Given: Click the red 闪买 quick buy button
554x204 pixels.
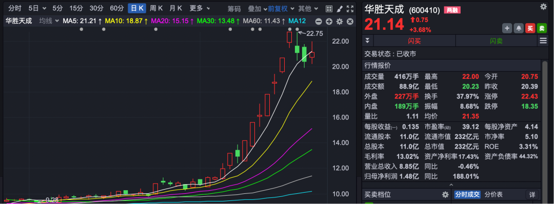Looking at the screenshot, I should [x=414, y=41].
